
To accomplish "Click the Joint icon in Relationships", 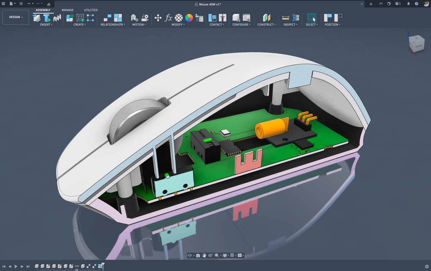I will 107,18.
